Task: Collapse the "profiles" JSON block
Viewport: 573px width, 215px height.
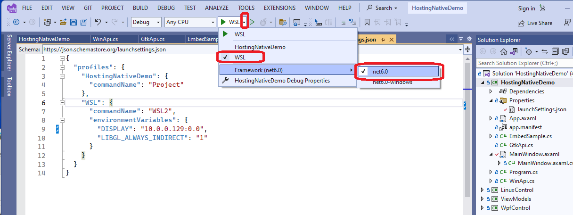Action: point(62,67)
